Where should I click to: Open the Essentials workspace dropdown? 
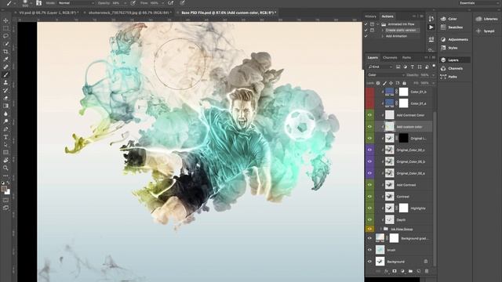point(478,3)
